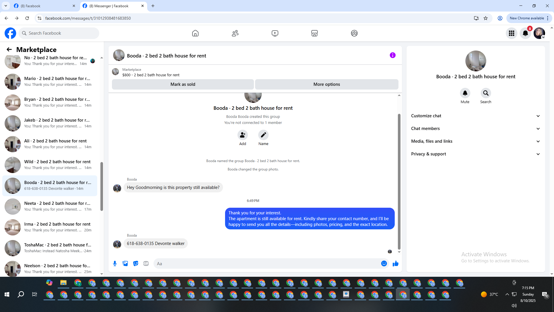554x312 pixels.
Task: Add people with the Add icon
Action: (x=243, y=135)
